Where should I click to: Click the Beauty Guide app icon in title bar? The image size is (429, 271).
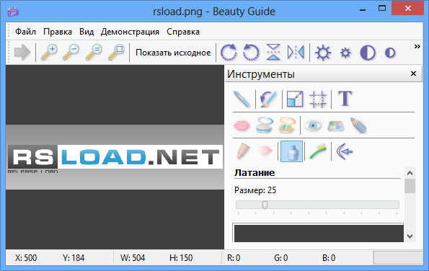13,12
